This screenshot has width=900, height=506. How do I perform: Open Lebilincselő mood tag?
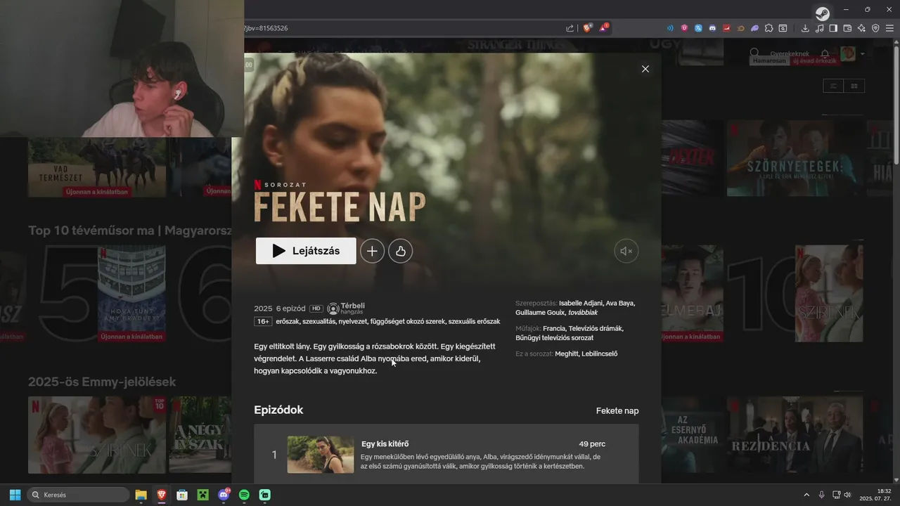pyautogui.click(x=599, y=353)
